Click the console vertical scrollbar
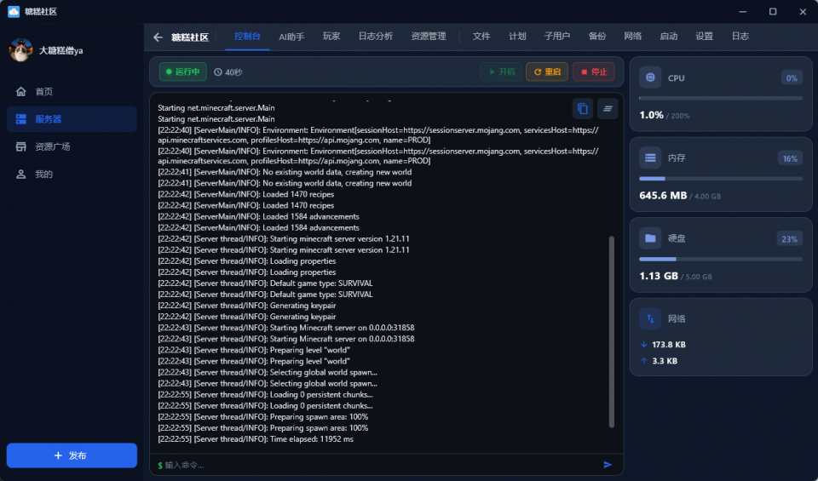 click(x=612, y=332)
